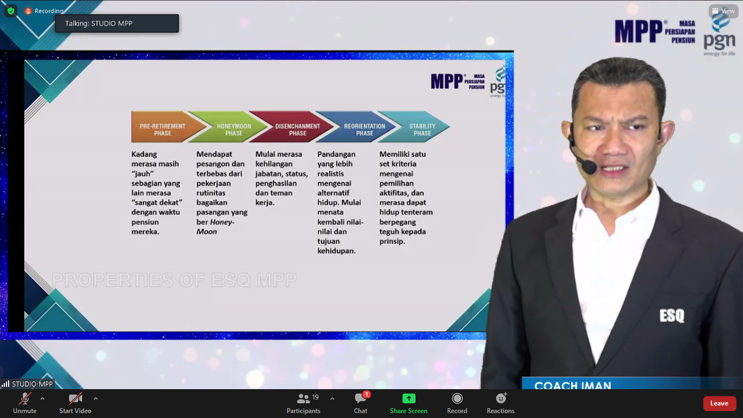
Task: Open the Reactions emoji menu
Action: pyautogui.click(x=500, y=403)
